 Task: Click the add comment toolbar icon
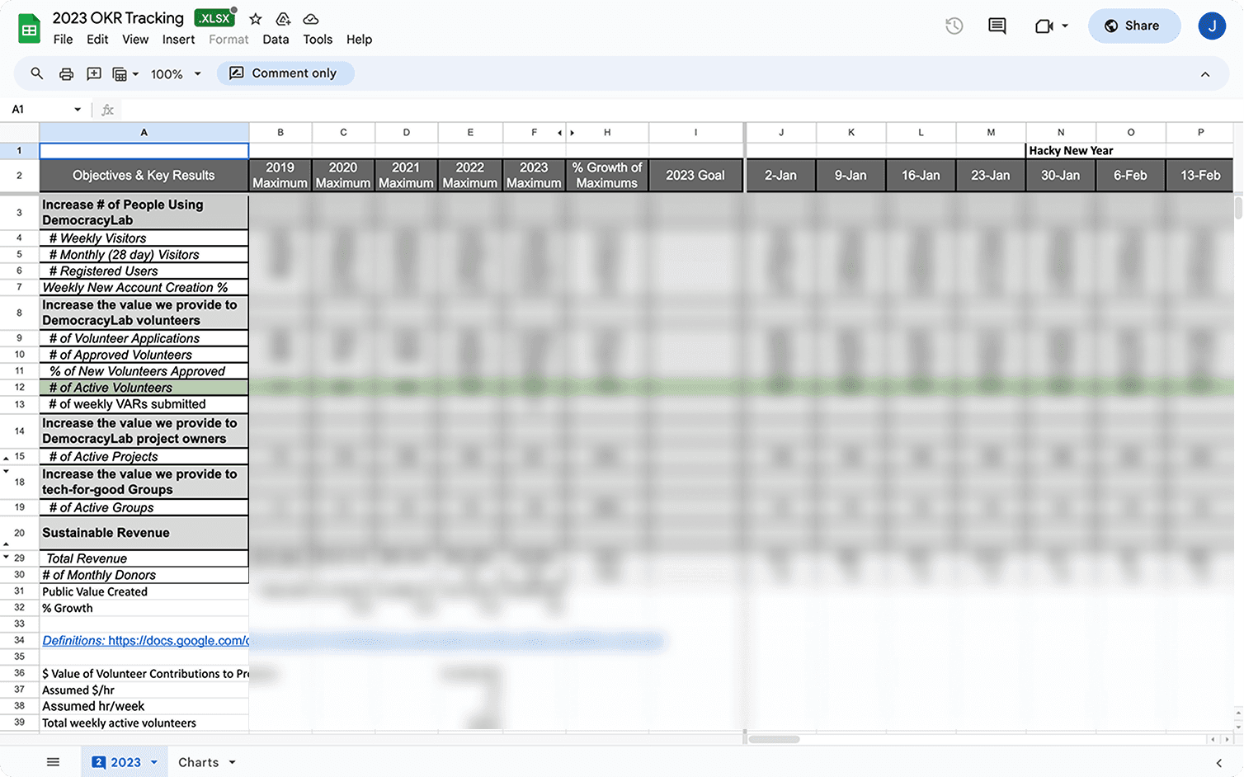(x=94, y=73)
